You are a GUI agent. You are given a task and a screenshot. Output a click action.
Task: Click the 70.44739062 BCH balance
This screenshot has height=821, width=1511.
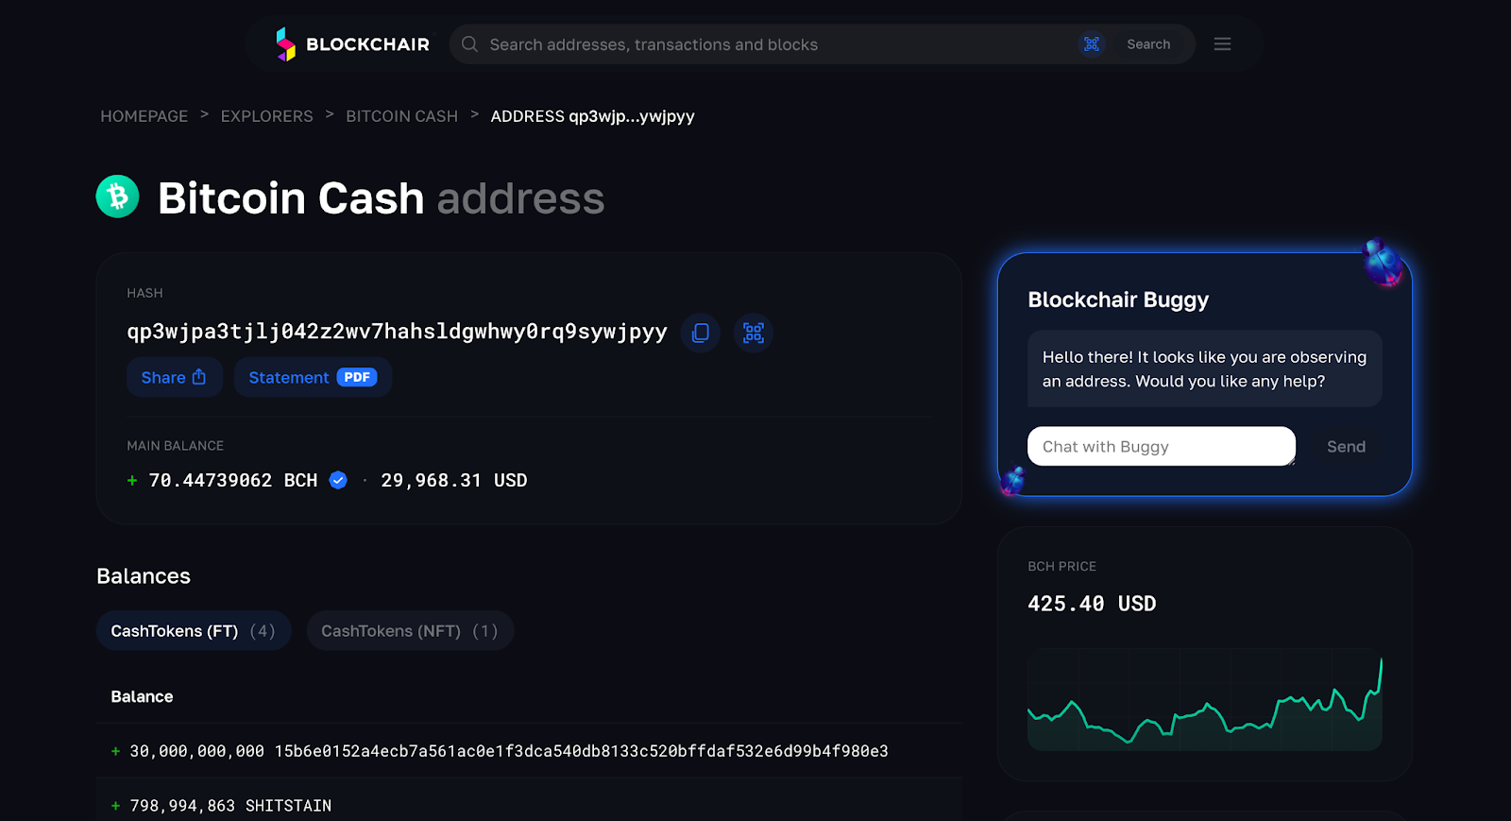coord(233,481)
